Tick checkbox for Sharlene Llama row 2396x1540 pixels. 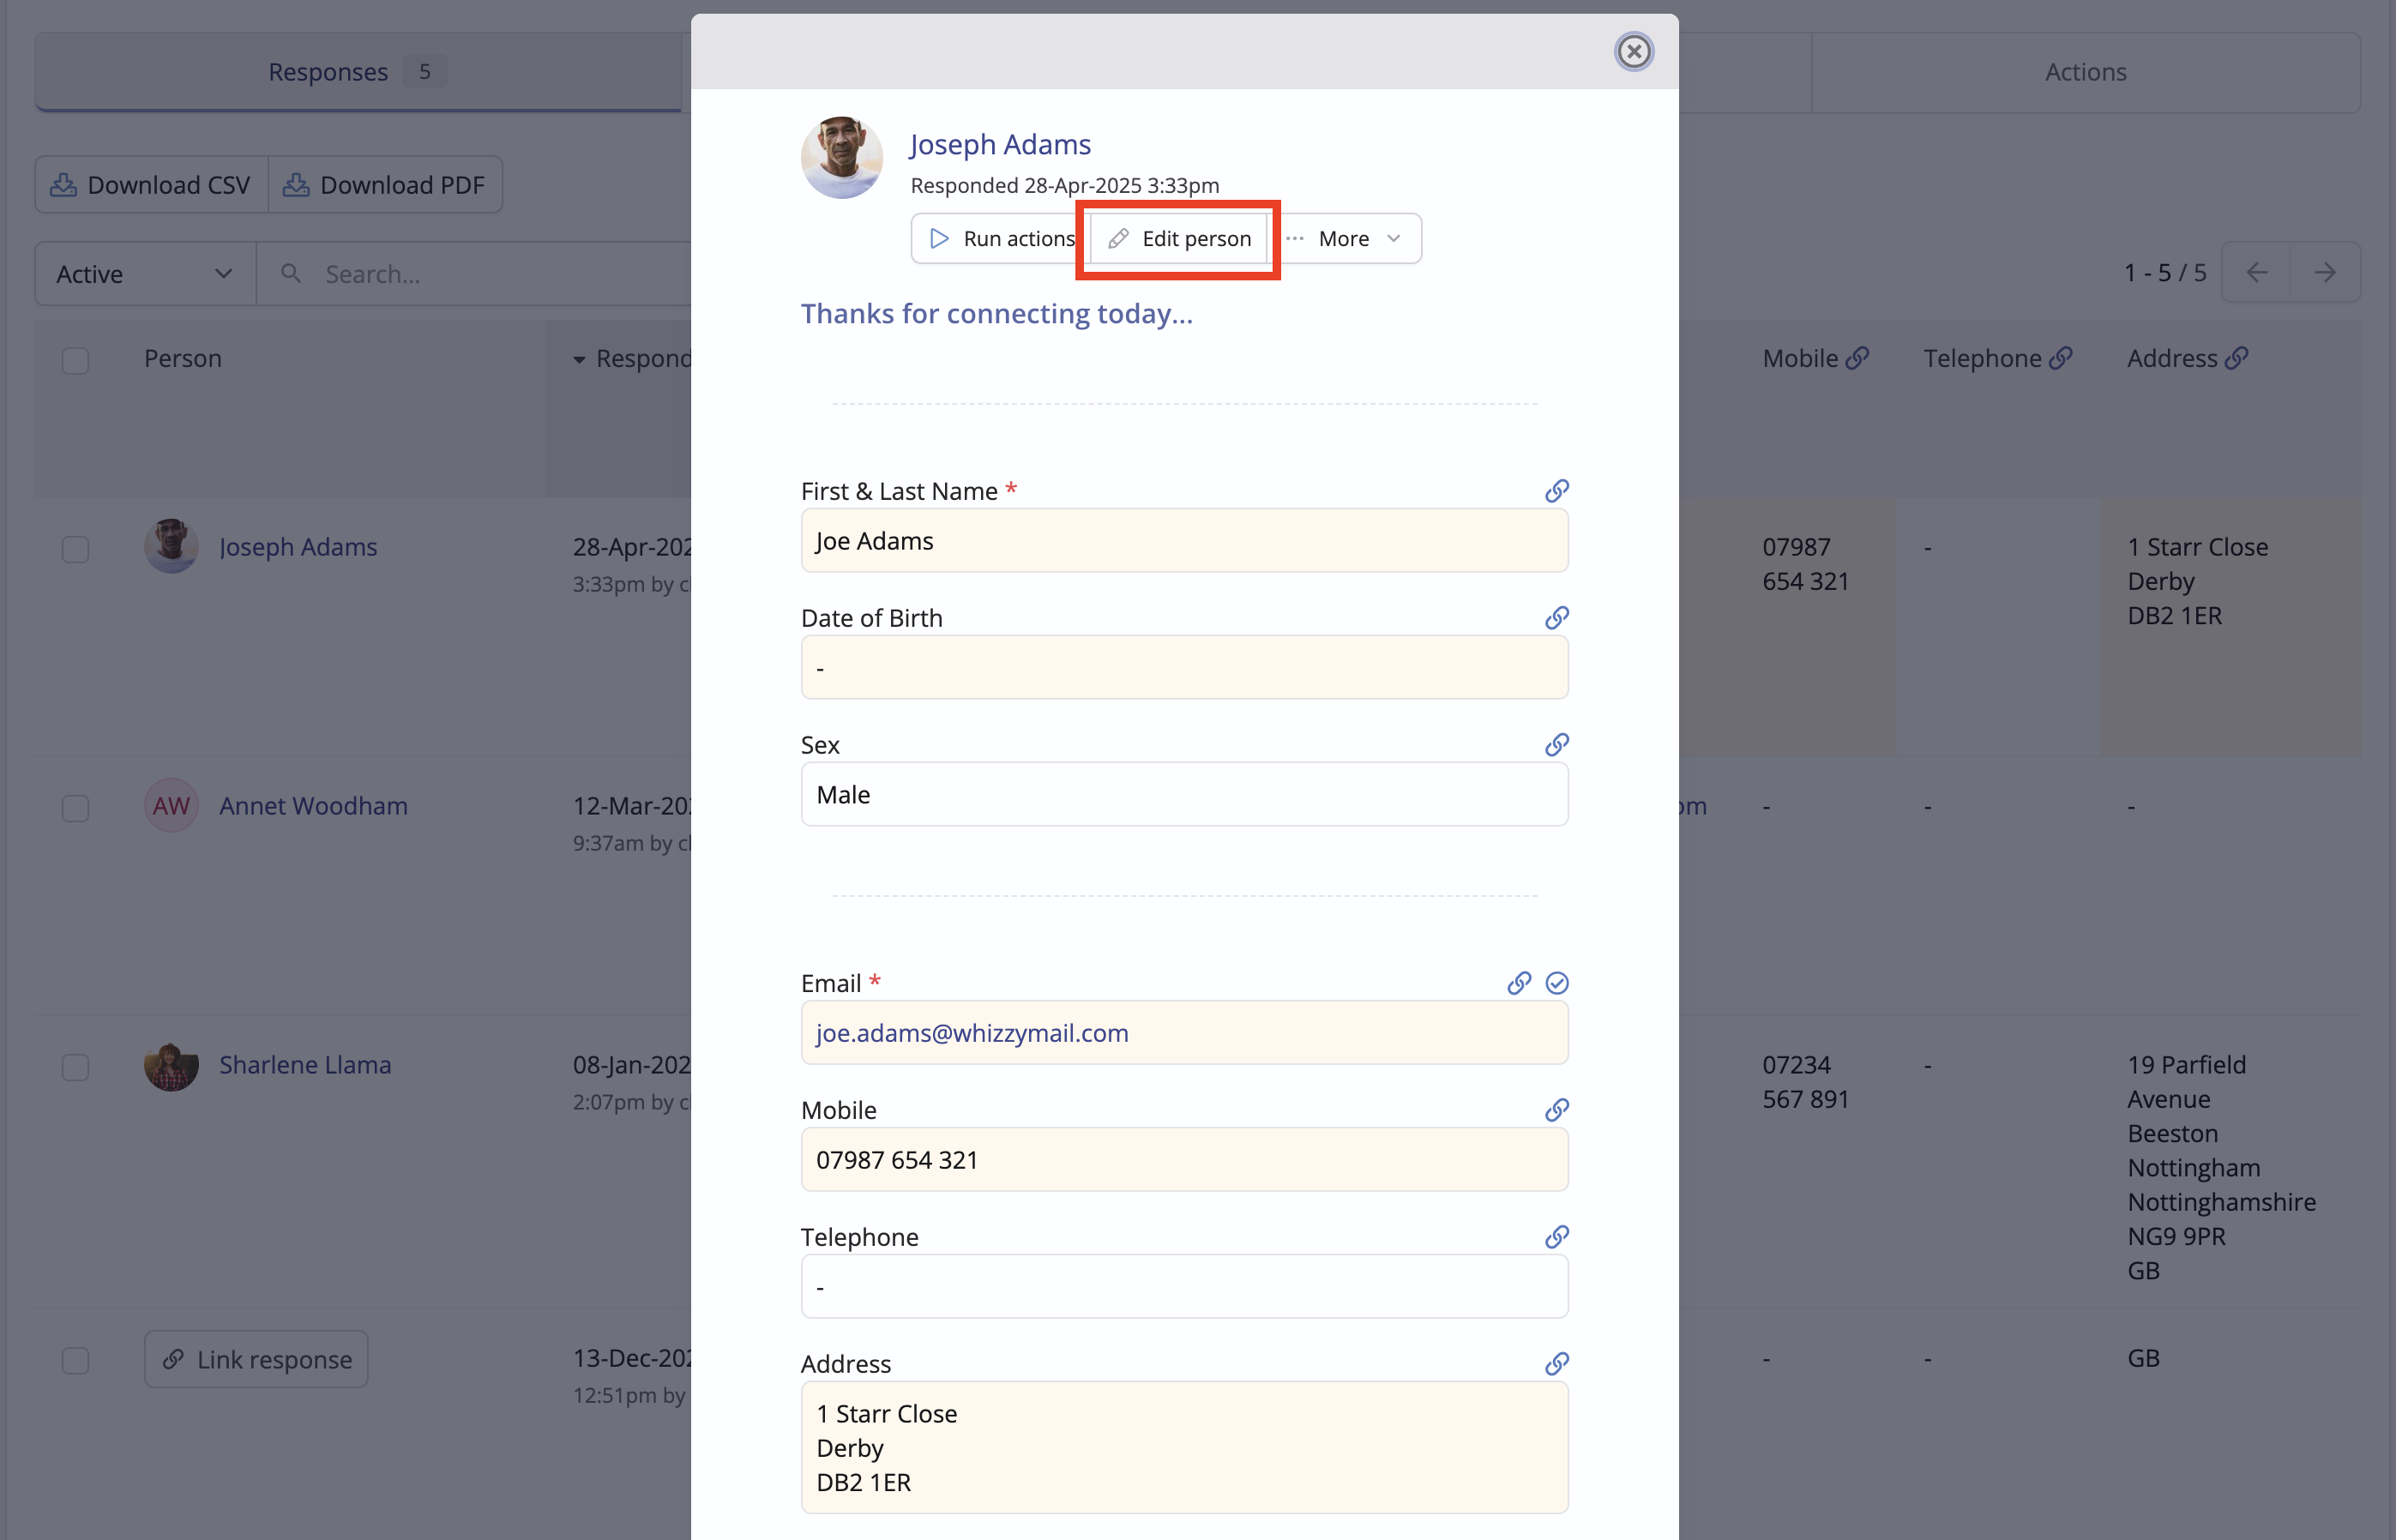click(75, 1067)
